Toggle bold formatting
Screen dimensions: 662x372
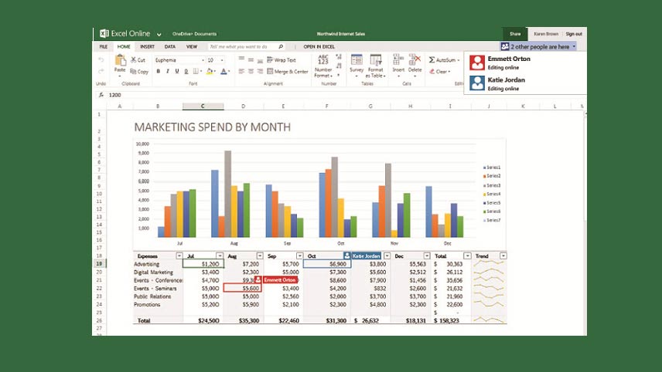(158, 72)
